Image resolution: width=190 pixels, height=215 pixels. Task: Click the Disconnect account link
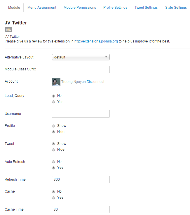tap(95, 82)
